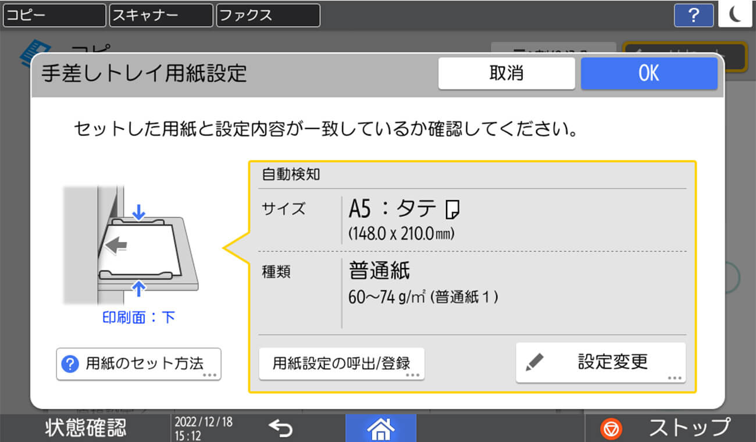Tap the back arrow icon
Image resolution: width=756 pixels, height=442 pixels.
pos(281,429)
